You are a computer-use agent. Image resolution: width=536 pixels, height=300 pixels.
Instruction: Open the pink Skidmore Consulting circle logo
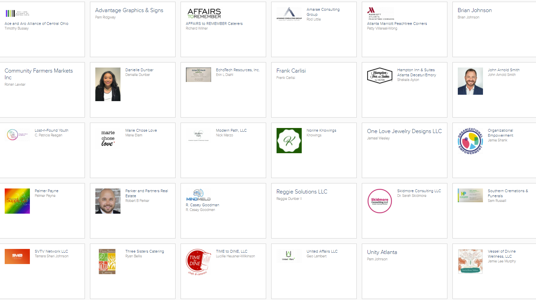[x=380, y=201]
